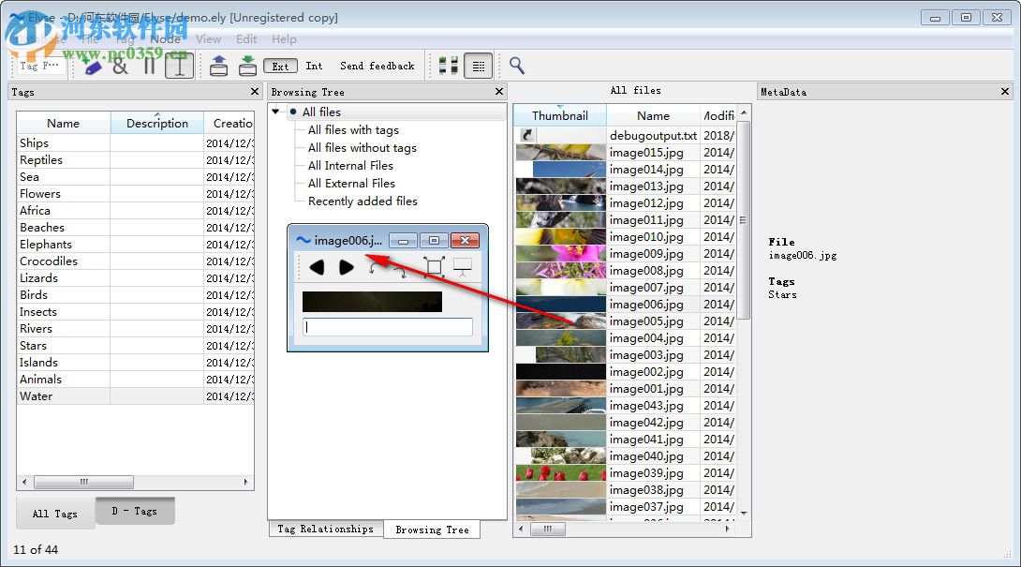Select the ampersand (AND) tag filter icon
The image size is (1021, 567).
120,66
